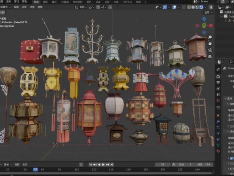The height and width of the screenshot is (176, 234).
Task: Toggle the camera view icon
Action: 210,50
